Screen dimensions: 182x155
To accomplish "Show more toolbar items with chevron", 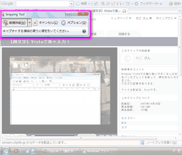I will 161,4.
